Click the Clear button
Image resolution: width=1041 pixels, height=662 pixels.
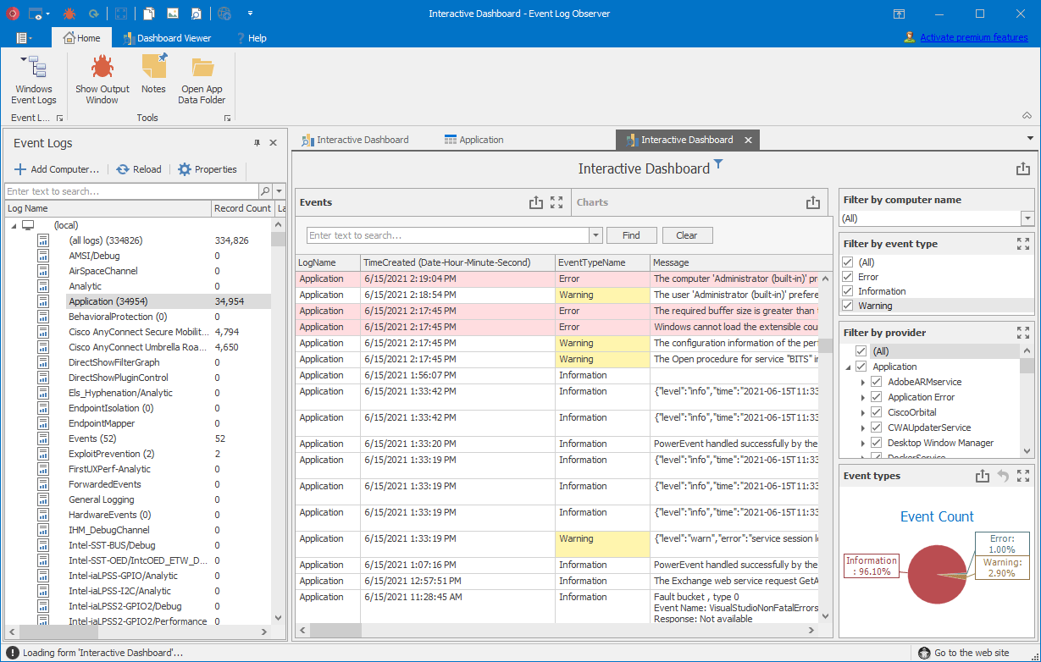[687, 235]
